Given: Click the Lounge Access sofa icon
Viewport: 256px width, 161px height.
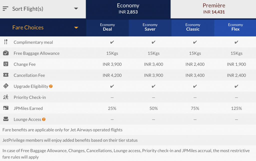Looking at the screenshot, I should point(6,119).
